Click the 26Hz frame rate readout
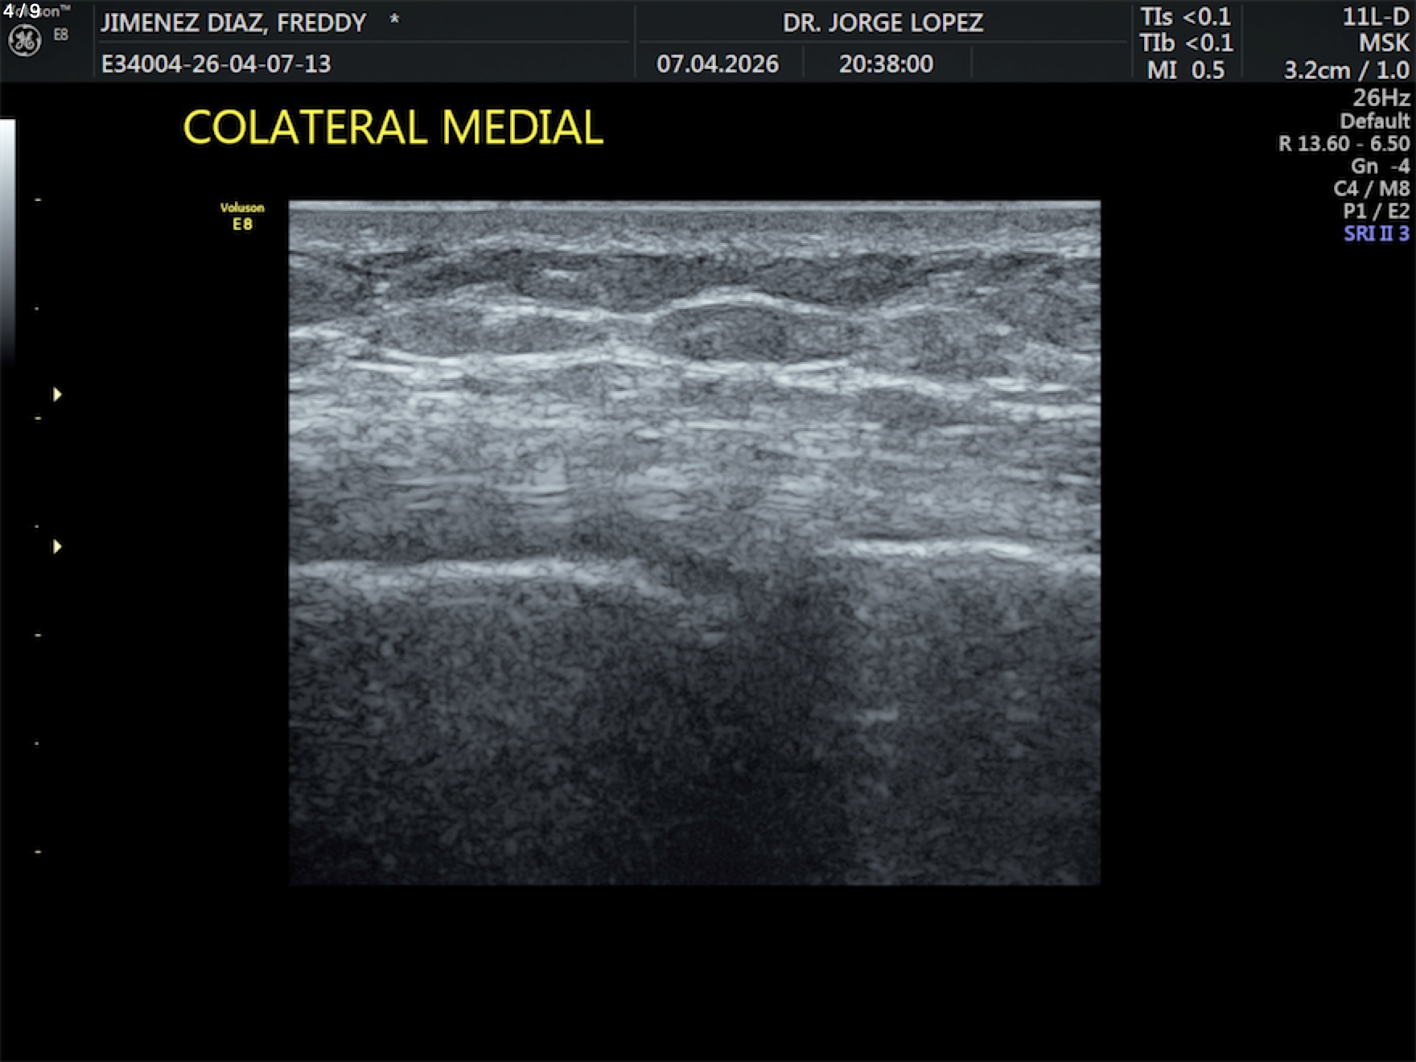The height and width of the screenshot is (1062, 1416). pos(1381,98)
